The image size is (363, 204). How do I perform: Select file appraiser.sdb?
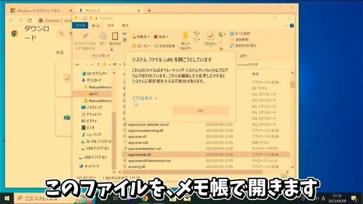coord(138,142)
